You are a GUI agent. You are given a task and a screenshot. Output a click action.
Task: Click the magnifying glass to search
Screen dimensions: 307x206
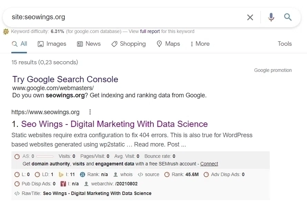(x=288, y=17)
